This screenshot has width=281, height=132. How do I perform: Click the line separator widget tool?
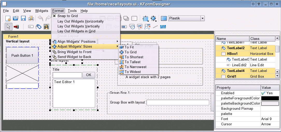coord(155,26)
